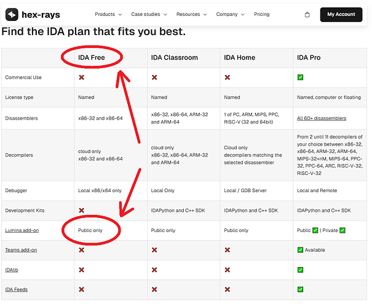The width and height of the screenshot is (372, 307).
Task: Click Teams add-on red X for IDA Home
Action: tap(228, 250)
